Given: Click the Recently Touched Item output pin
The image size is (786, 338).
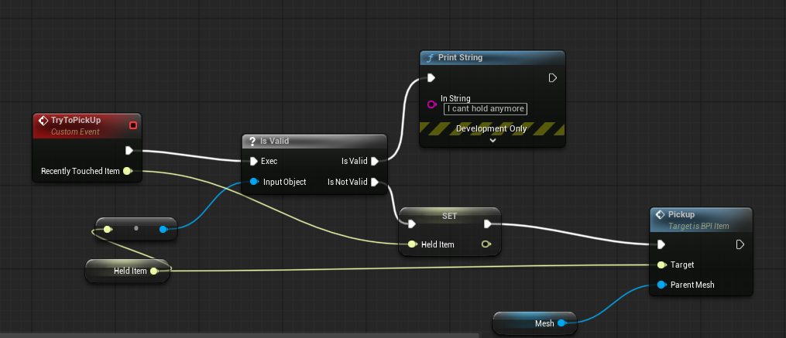Looking at the screenshot, I should click(127, 171).
